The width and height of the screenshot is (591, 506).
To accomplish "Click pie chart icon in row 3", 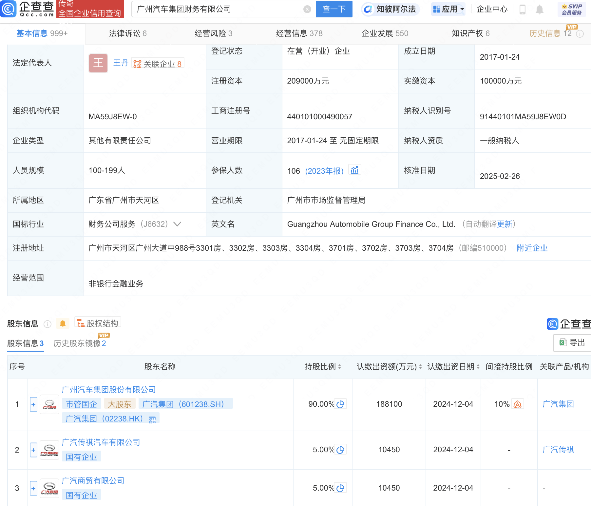I will [340, 488].
